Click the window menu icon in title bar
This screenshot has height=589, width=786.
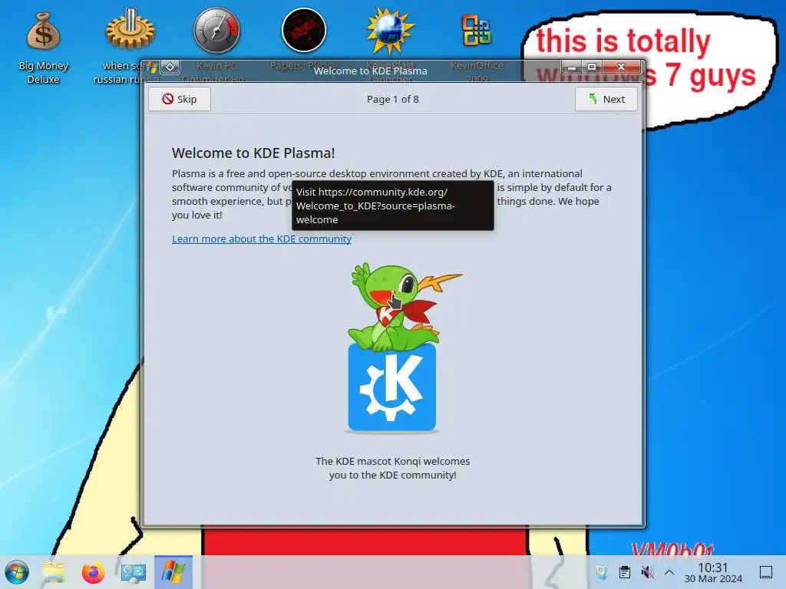(151, 67)
